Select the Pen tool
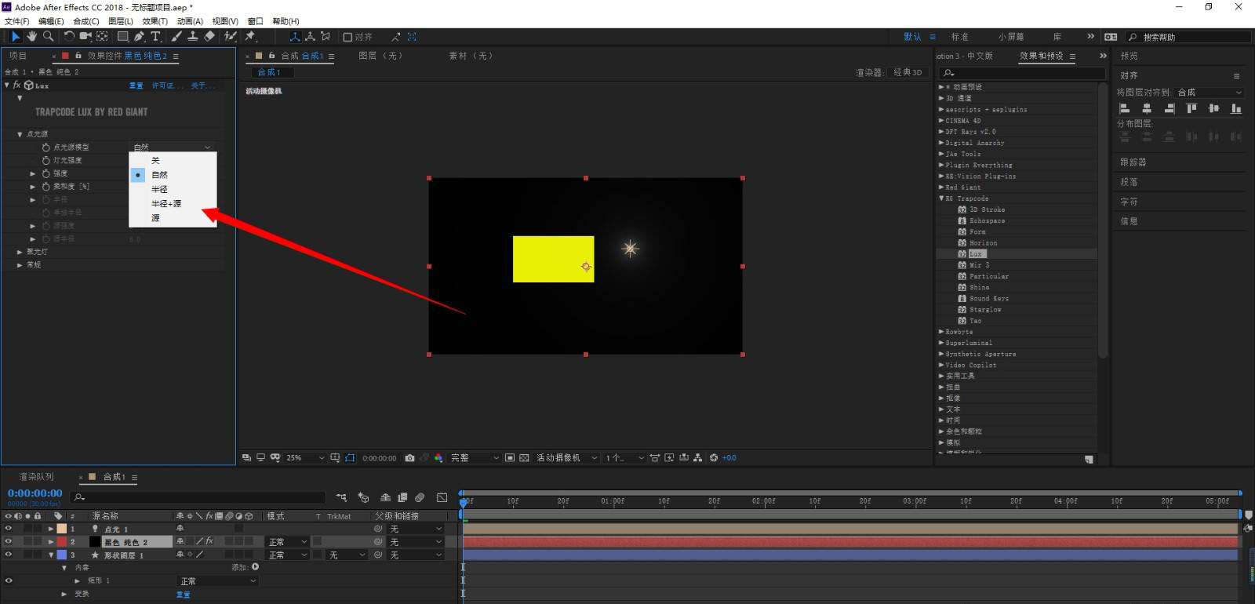1255x604 pixels. click(x=139, y=36)
